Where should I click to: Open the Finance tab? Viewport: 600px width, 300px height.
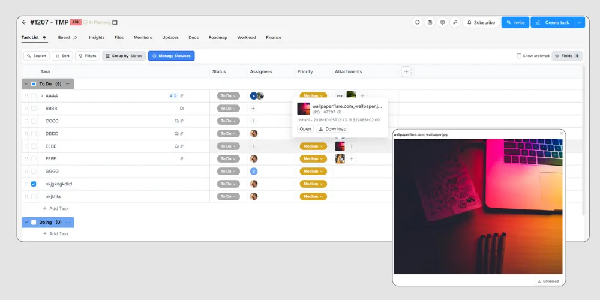pos(274,37)
